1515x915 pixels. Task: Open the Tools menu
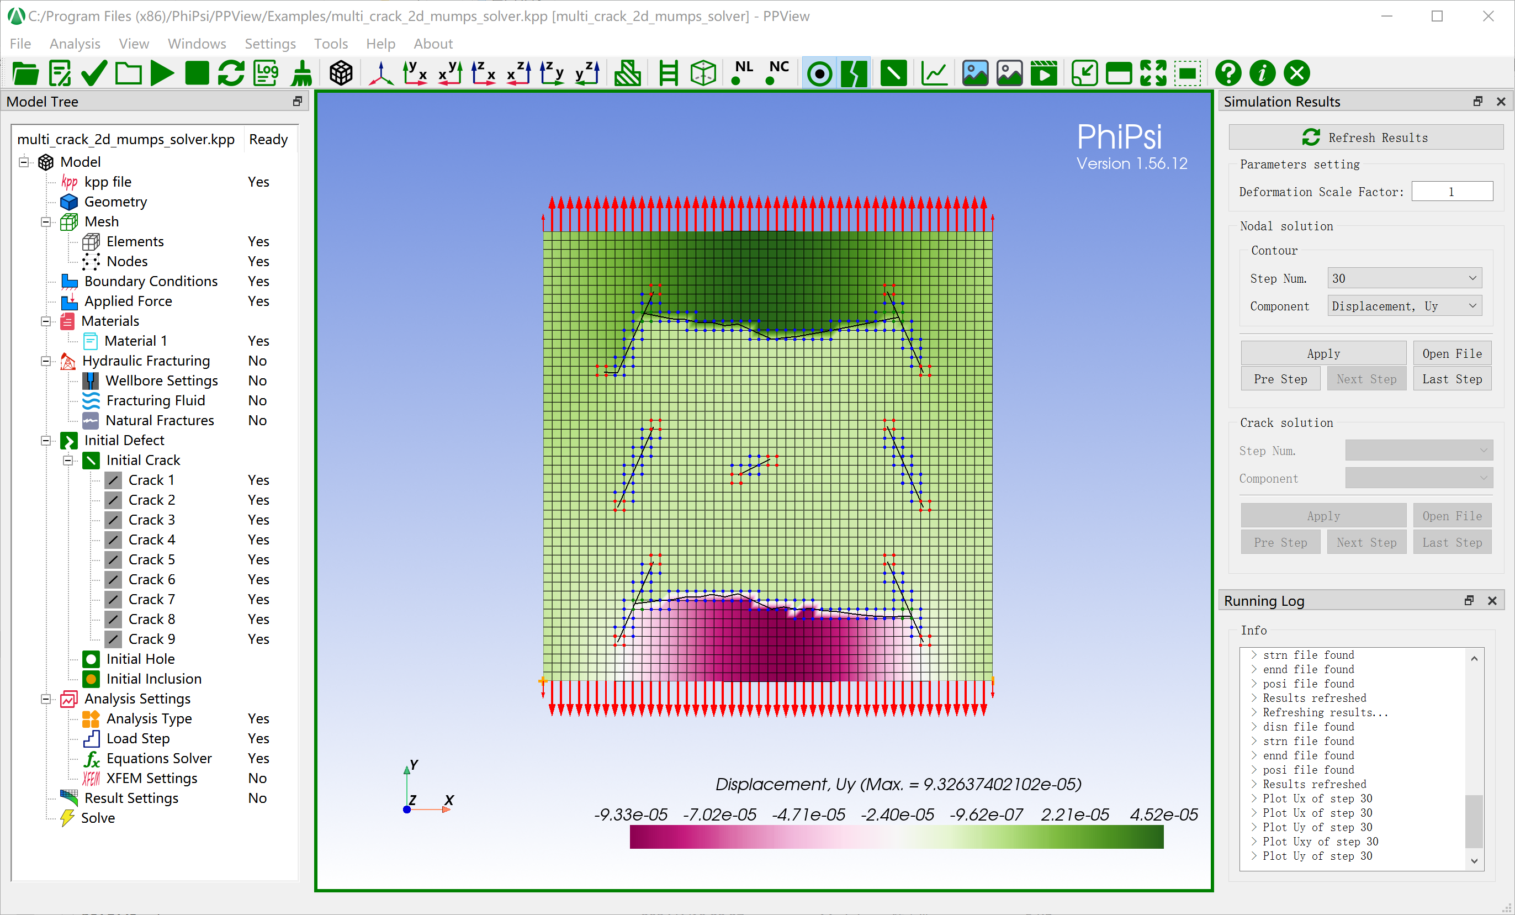tap(331, 44)
